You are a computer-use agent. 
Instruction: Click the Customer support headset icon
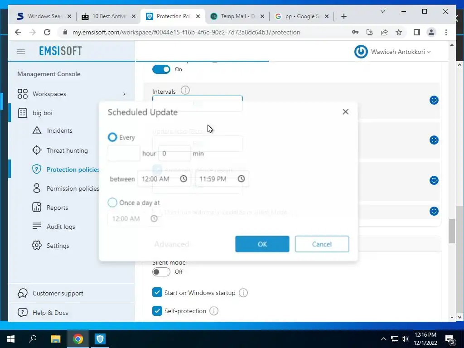(x=23, y=293)
